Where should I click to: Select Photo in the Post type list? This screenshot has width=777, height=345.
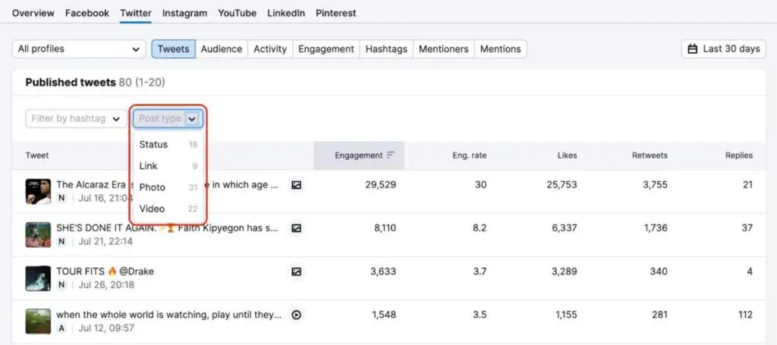pos(153,187)
